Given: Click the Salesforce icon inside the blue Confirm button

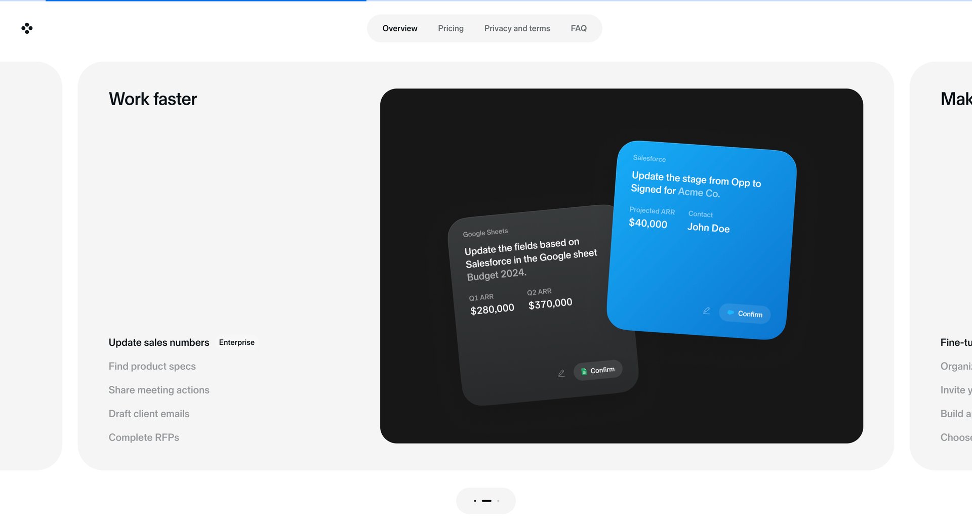Looking at the screenshot, I should pyautogui.click(x=731, y=313).
